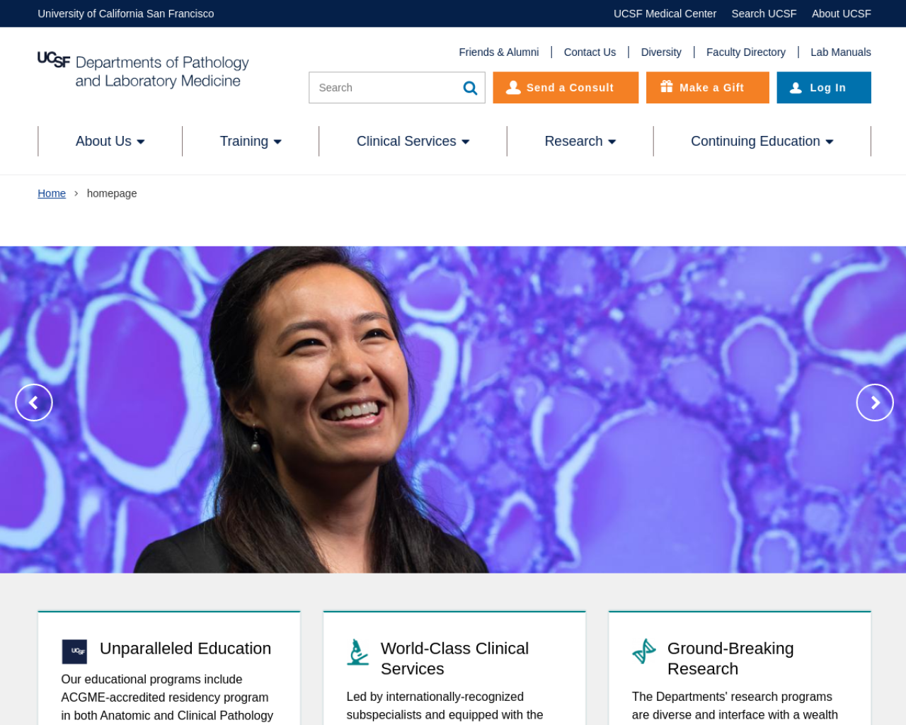Click the search magnifier icon

[470, 88]
